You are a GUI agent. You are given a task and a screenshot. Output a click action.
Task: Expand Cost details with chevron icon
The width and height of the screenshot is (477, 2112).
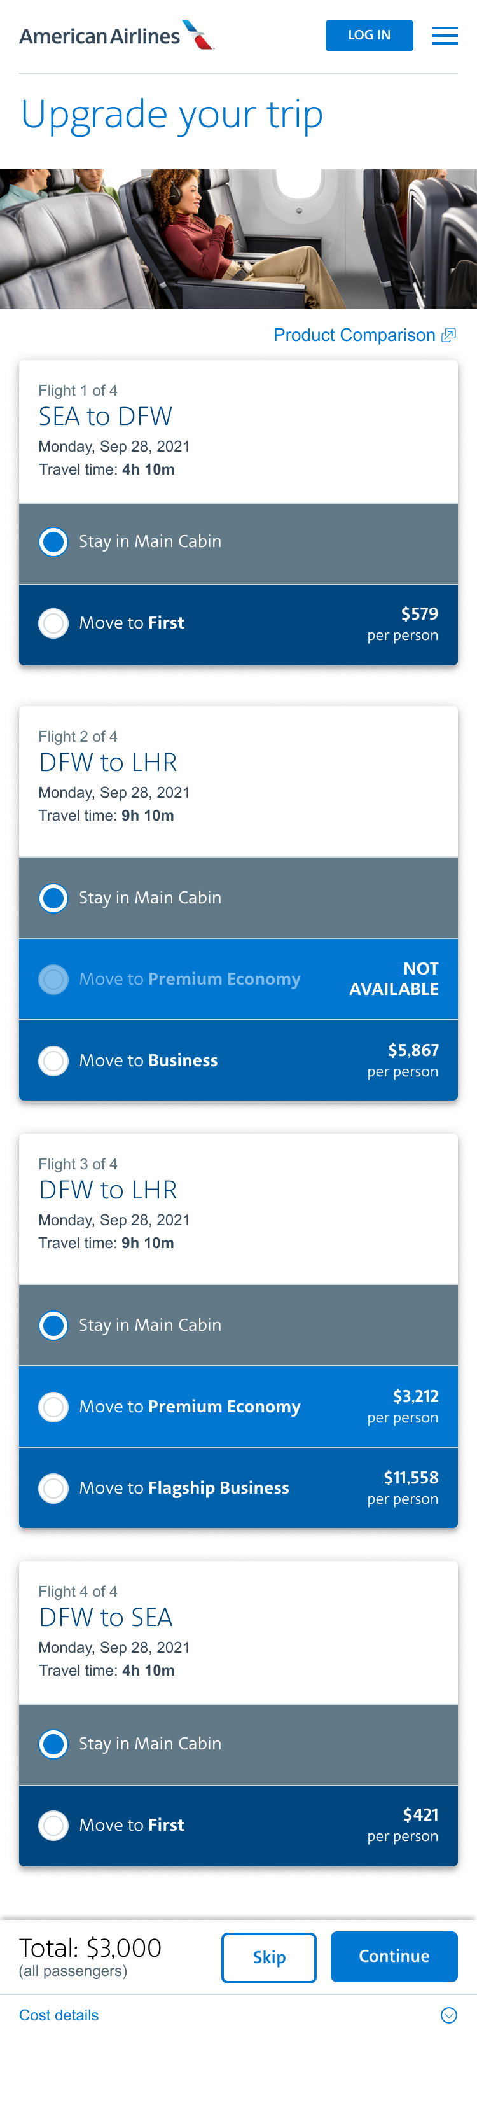448,2015
